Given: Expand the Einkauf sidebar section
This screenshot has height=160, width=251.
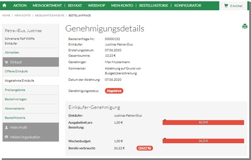Looking at the screenshot, I should click(31, 62).
